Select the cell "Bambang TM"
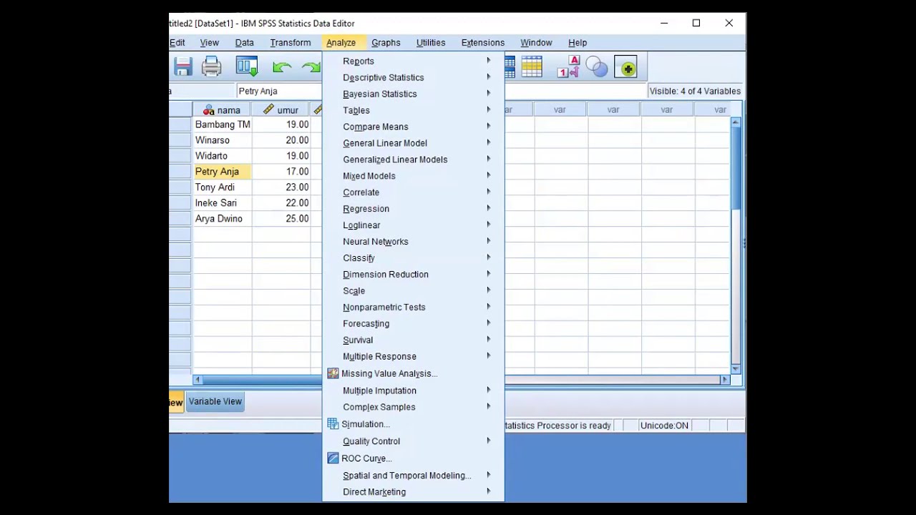Image resolution: width=916 pixels, height=515 pixels. click(x=223, y=124)
